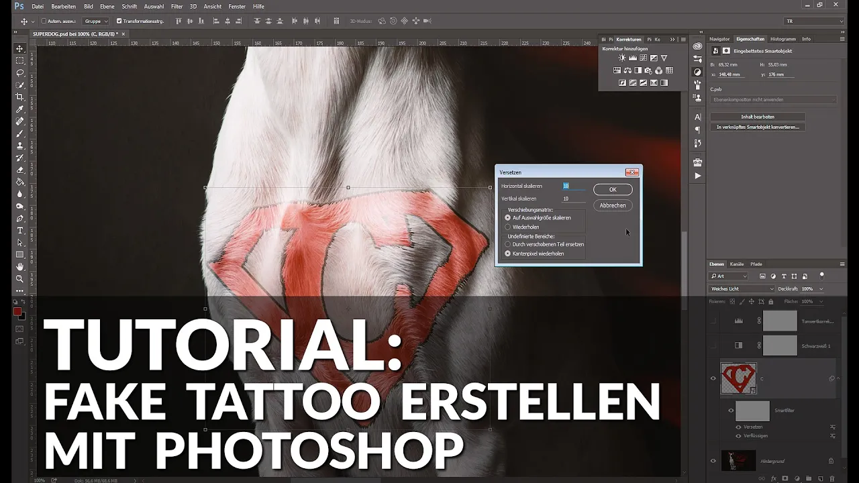Open the Creative Cloud Libraries panel icon
This screenshot has width=859, height=483.
coord(697,46)
